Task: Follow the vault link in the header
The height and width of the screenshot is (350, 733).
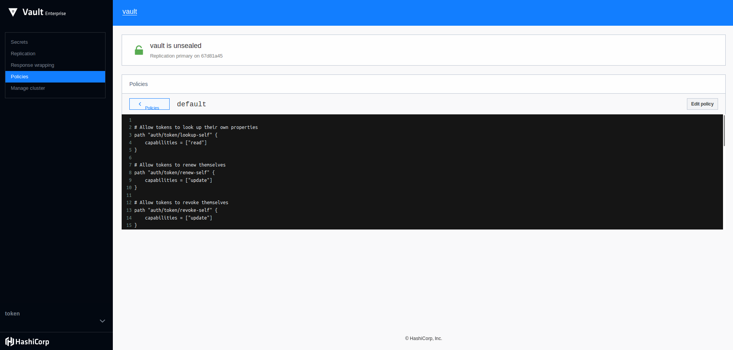Action: [x=130, y=12]
